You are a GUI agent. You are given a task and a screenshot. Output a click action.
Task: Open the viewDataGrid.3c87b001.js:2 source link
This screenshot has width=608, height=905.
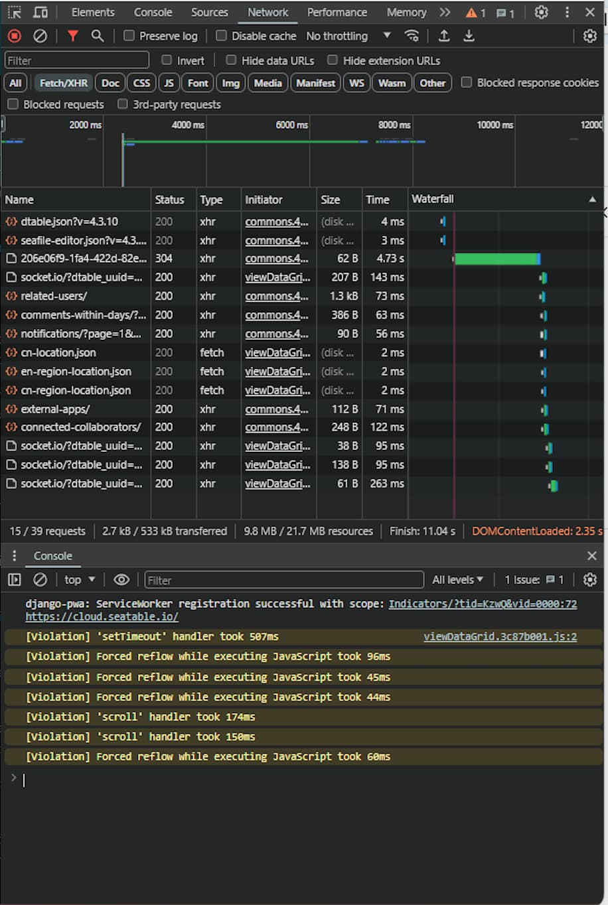[x=500, y=637]
